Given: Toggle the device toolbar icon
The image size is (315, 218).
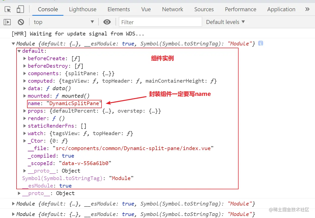Looking at the screenshot, I should point(20,9).
